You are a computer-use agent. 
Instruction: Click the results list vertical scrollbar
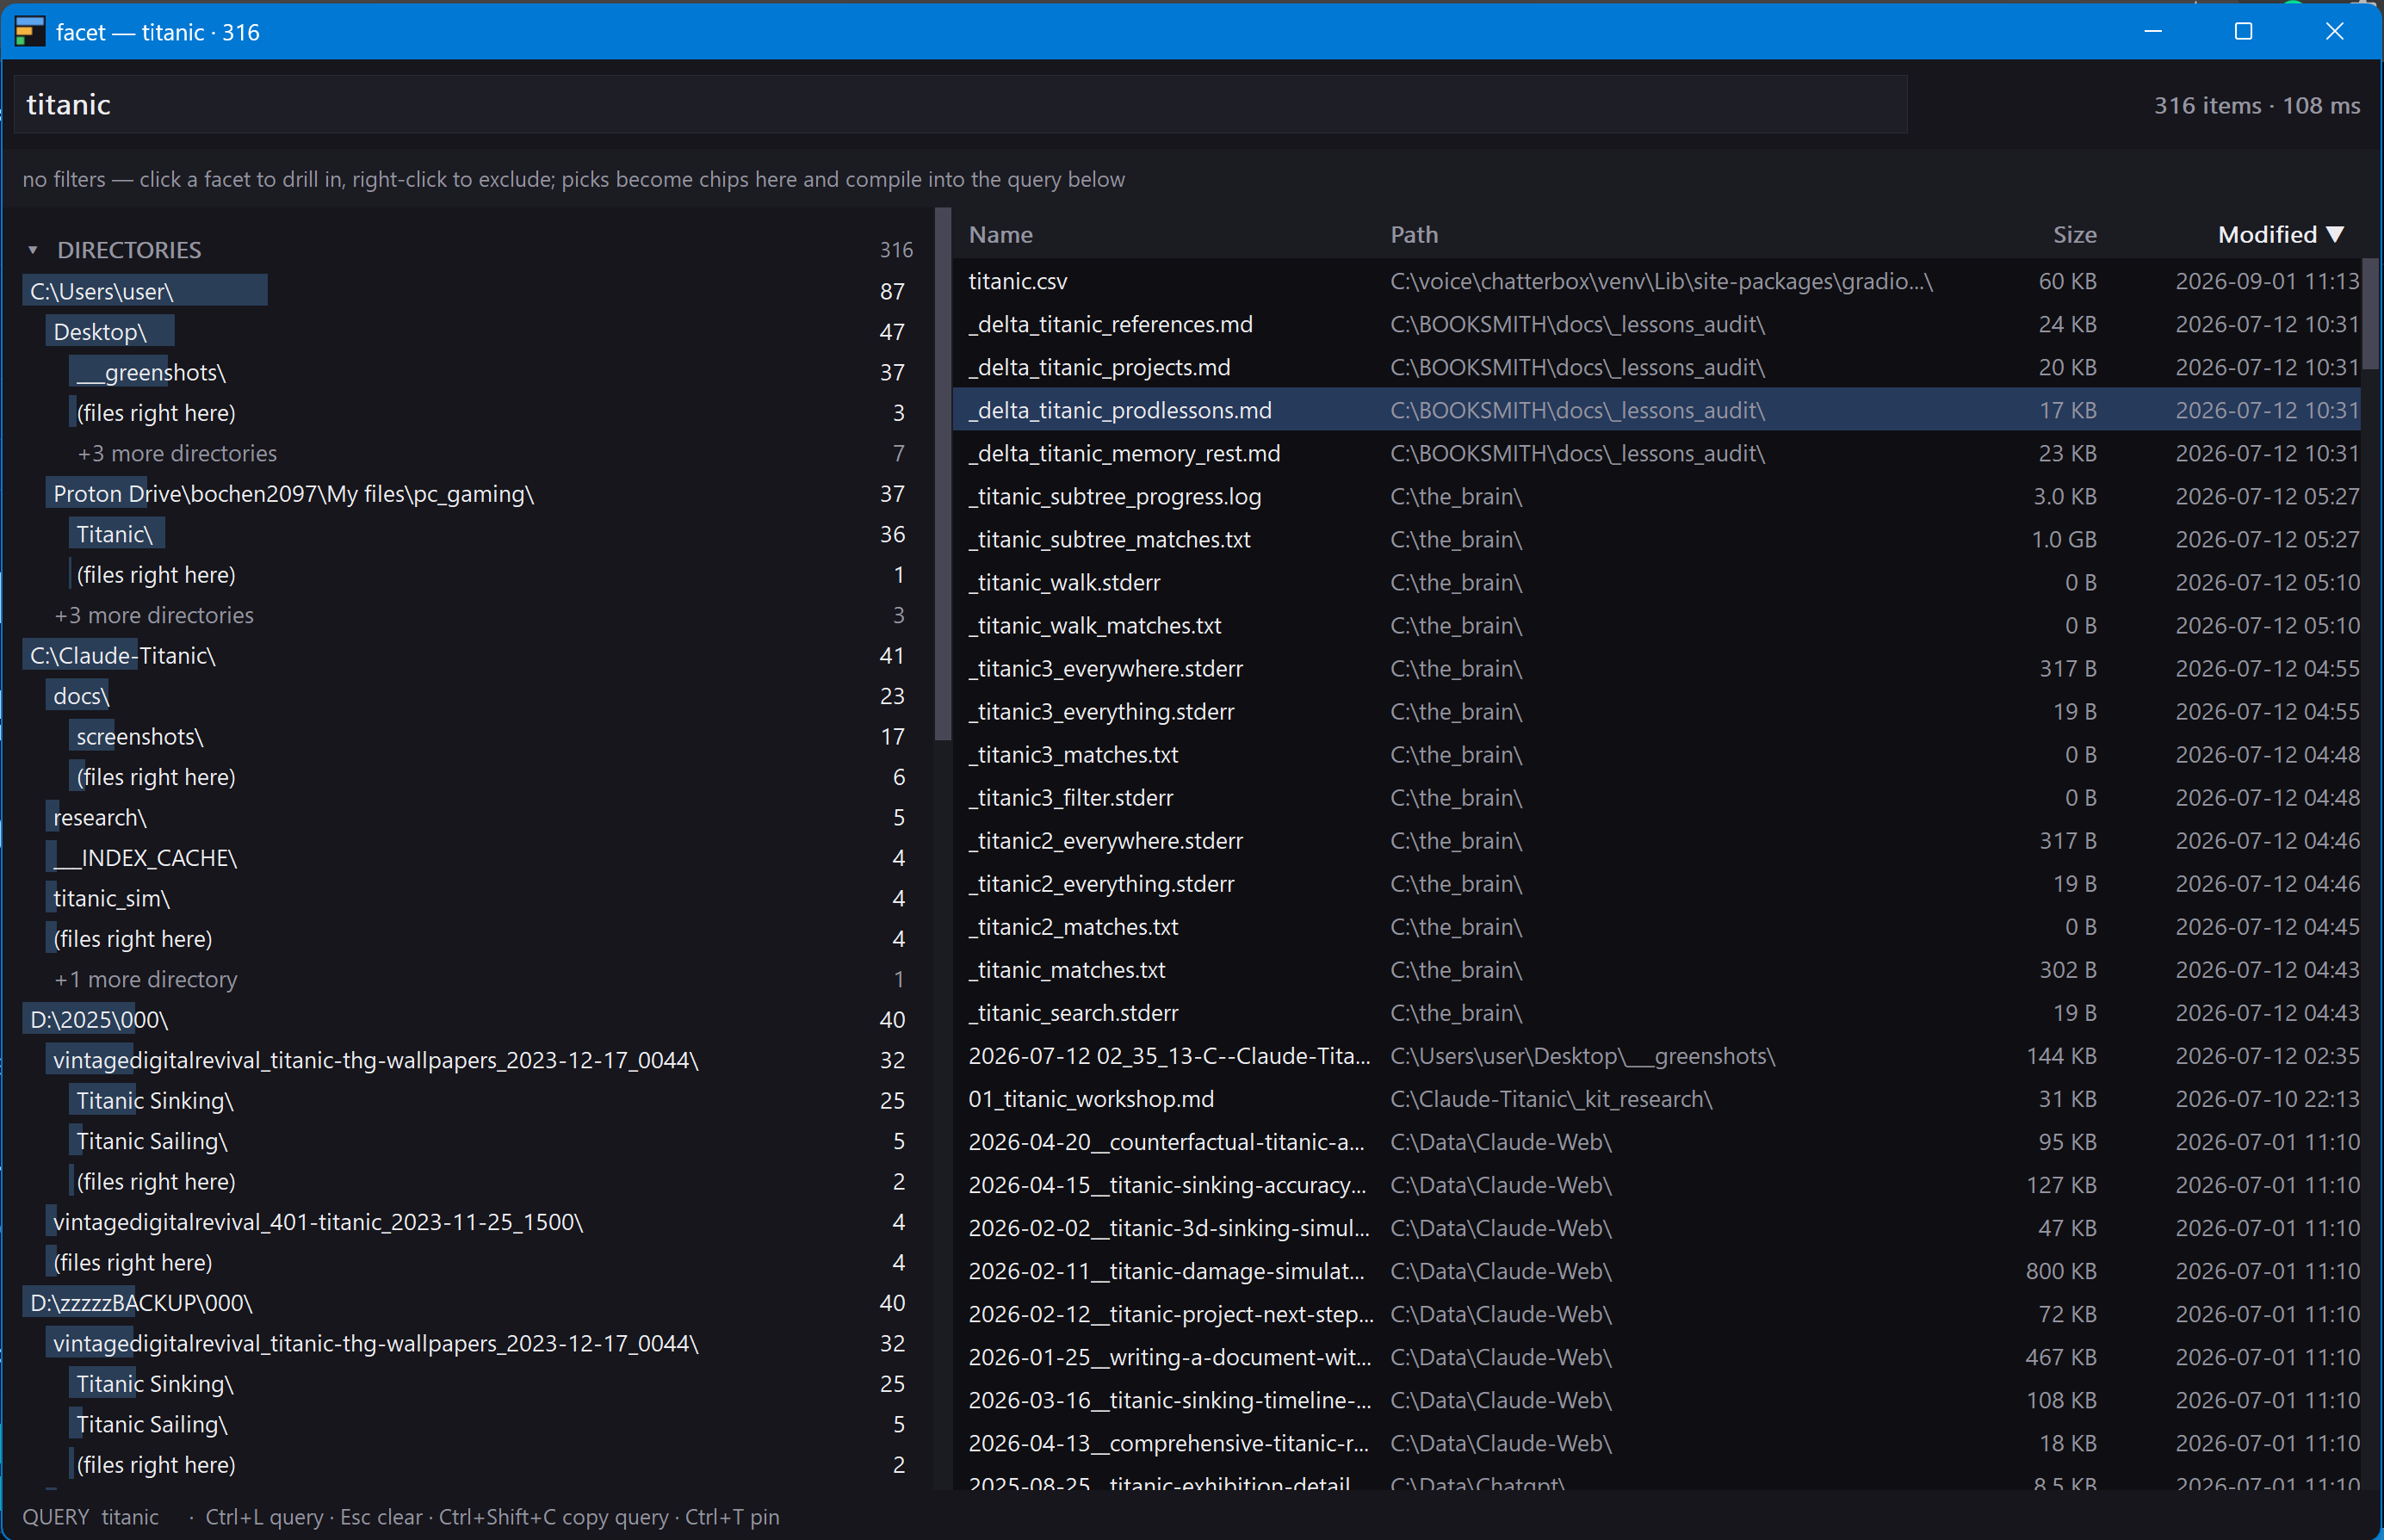click(2370, 315)
